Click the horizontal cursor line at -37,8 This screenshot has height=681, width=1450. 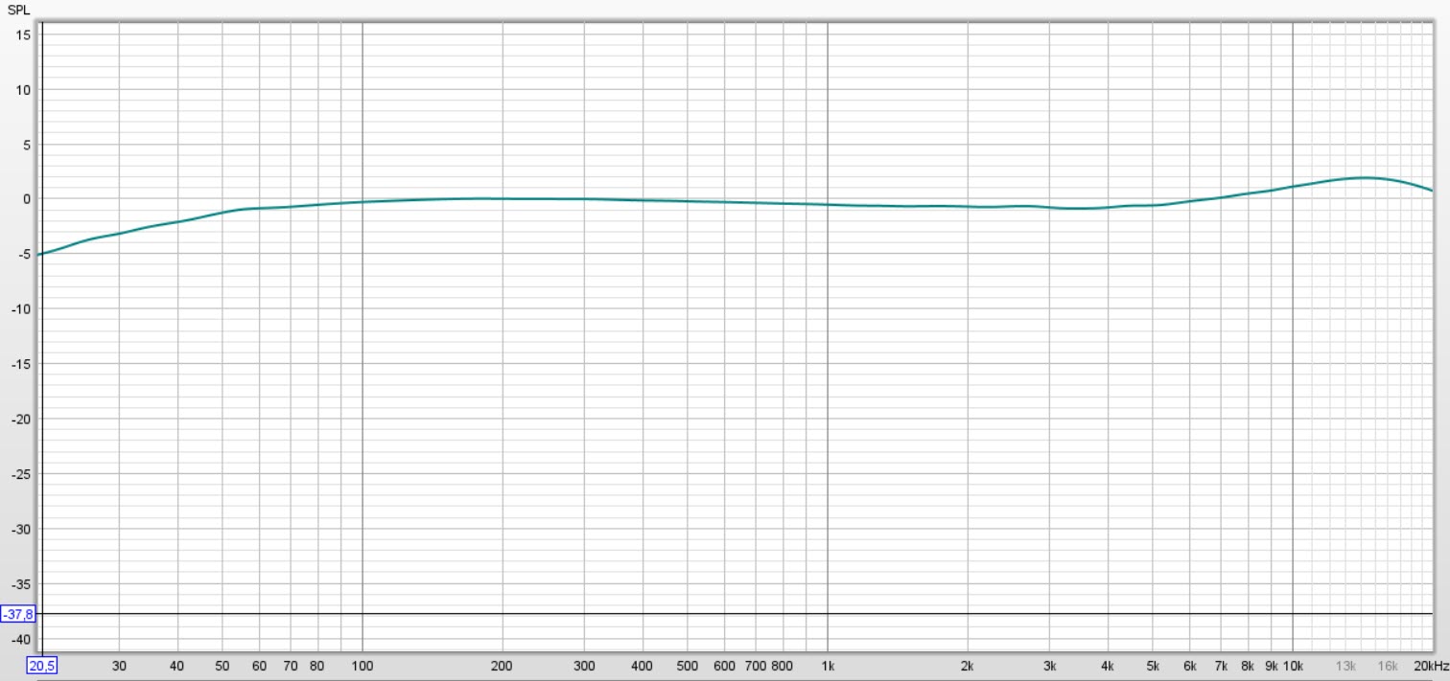pyautogui.click(x=735, y=614)
